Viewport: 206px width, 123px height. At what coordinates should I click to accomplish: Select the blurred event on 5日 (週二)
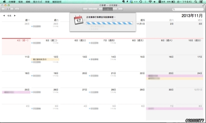pos(45,43)
